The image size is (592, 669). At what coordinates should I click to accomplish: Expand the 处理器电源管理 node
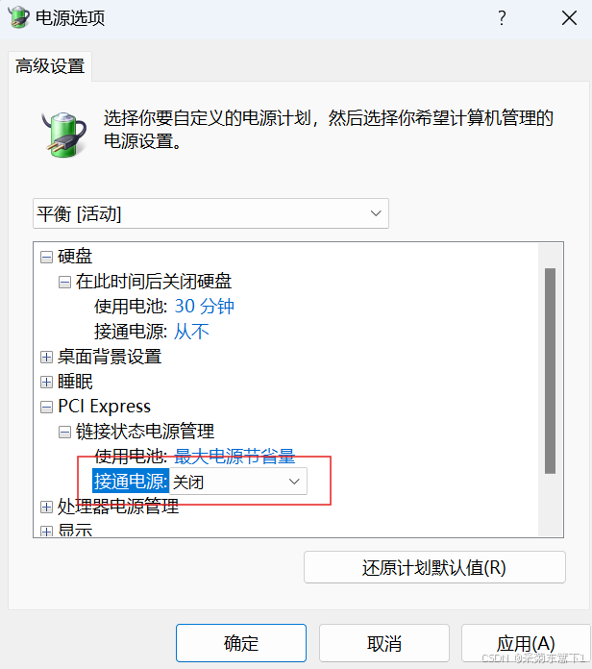46,507
